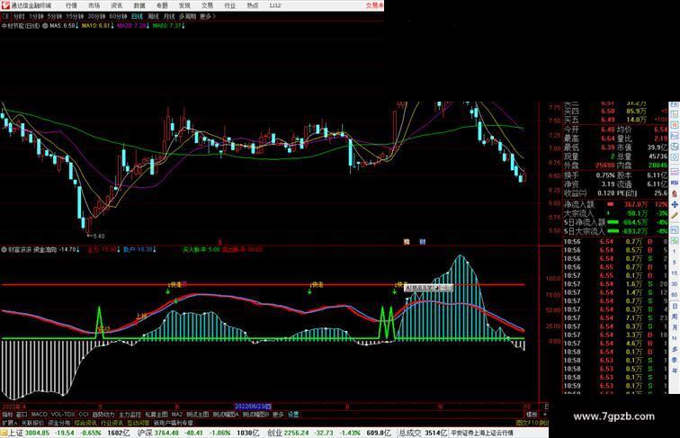Image resolution: width=680 pixels, height=438 pixels.
Task: Open the 数据 menu
Action: 139,5
